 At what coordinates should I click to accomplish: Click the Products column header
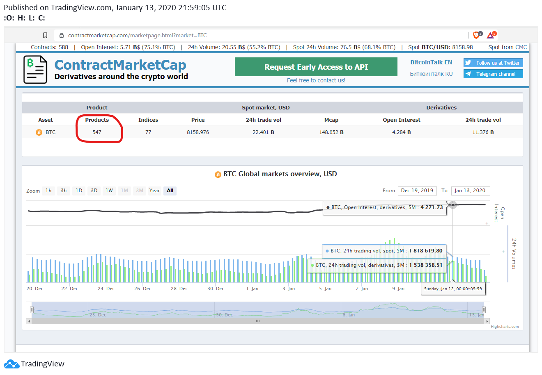click(97, 120)
